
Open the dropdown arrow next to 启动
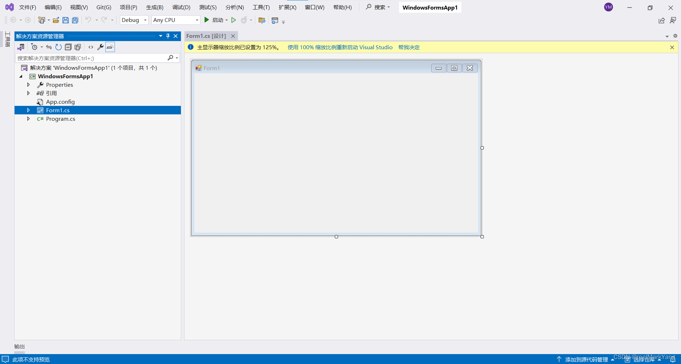pos(227,20)
